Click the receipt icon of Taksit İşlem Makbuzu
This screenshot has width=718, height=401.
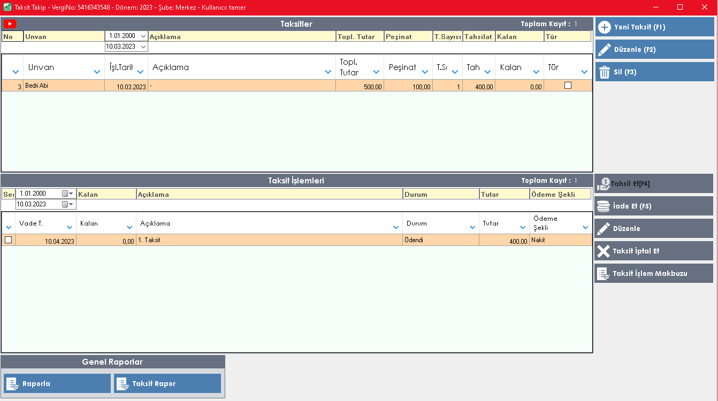(x=604, y=274)
